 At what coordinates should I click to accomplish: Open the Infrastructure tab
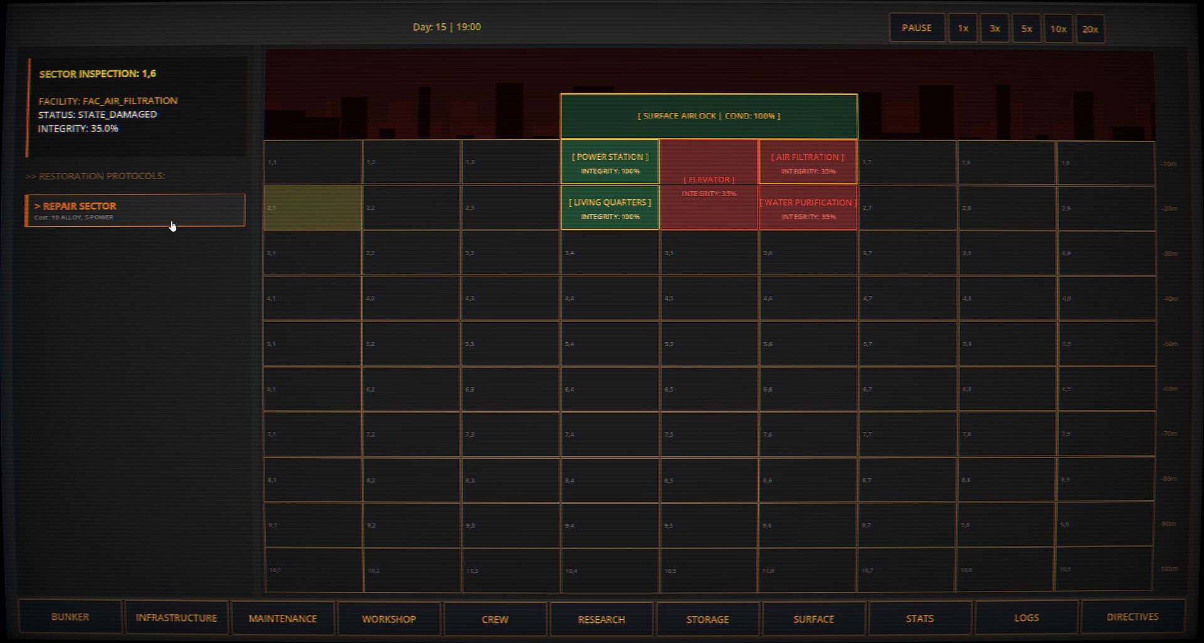(176, 617)
